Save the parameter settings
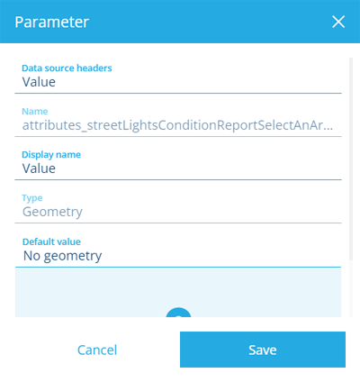 tap(263, 350)
